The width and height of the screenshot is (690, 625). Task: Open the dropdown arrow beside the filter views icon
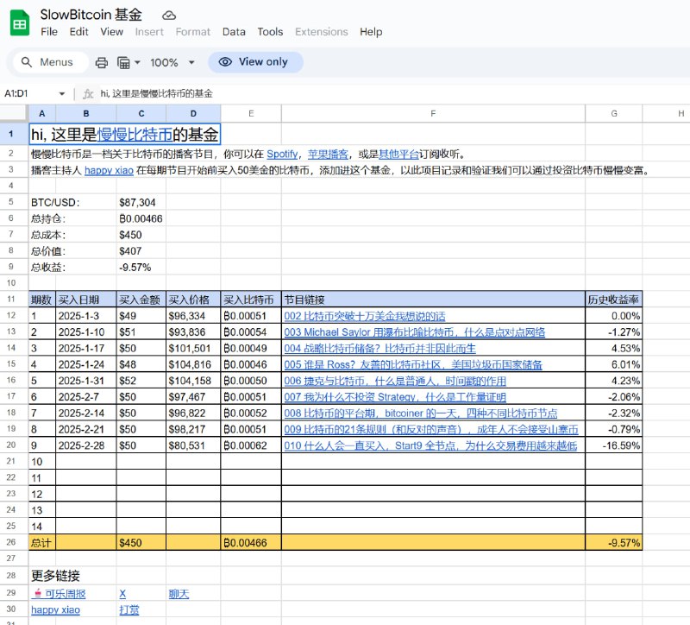136,62
